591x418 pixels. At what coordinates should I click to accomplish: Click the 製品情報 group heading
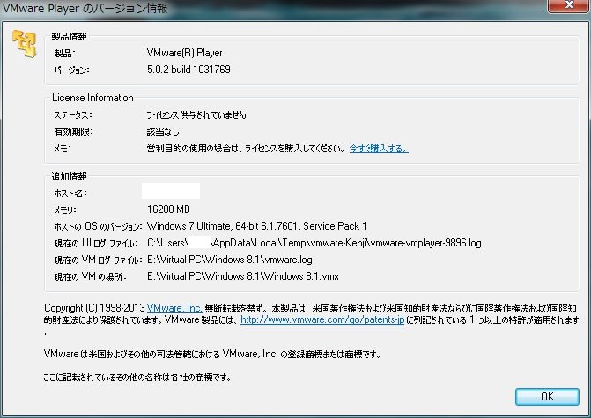pyautogui.click(x=70, y=37)
